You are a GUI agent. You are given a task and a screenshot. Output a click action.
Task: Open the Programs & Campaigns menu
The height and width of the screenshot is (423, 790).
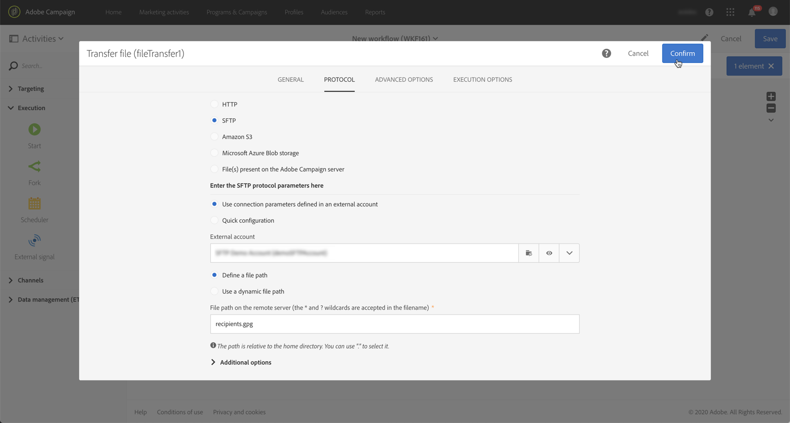(237, 12)
